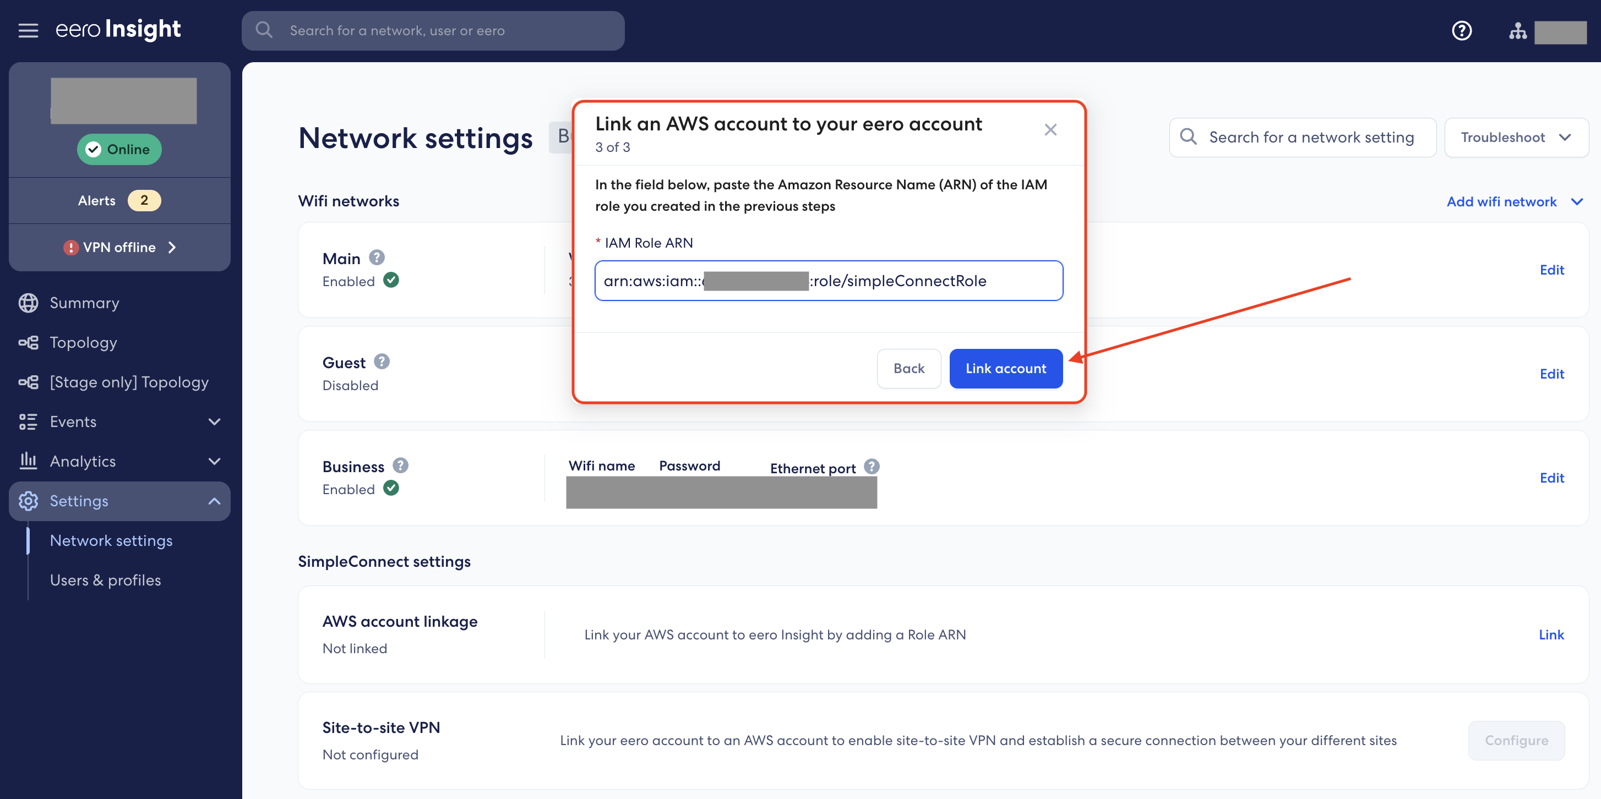
Task: Expand the Troubleshoot dropdown
Action: pyautogui.click(x=1516, y=138)
